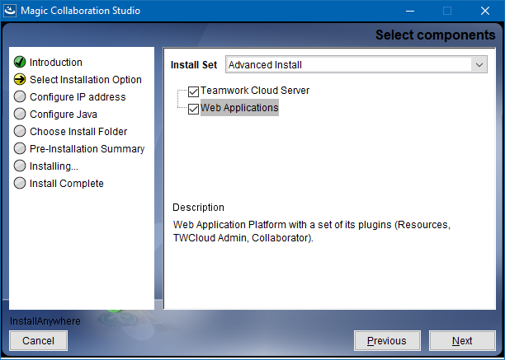Select the Web Applications tree label
Screen dimensions: 505x360
(239, 108)
